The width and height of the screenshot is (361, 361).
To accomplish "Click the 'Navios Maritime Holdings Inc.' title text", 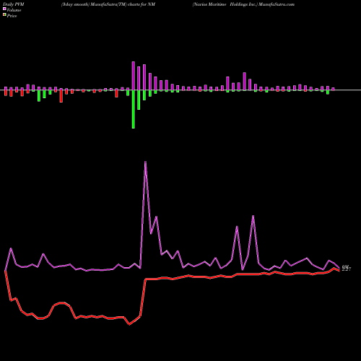I will (225, 4).
